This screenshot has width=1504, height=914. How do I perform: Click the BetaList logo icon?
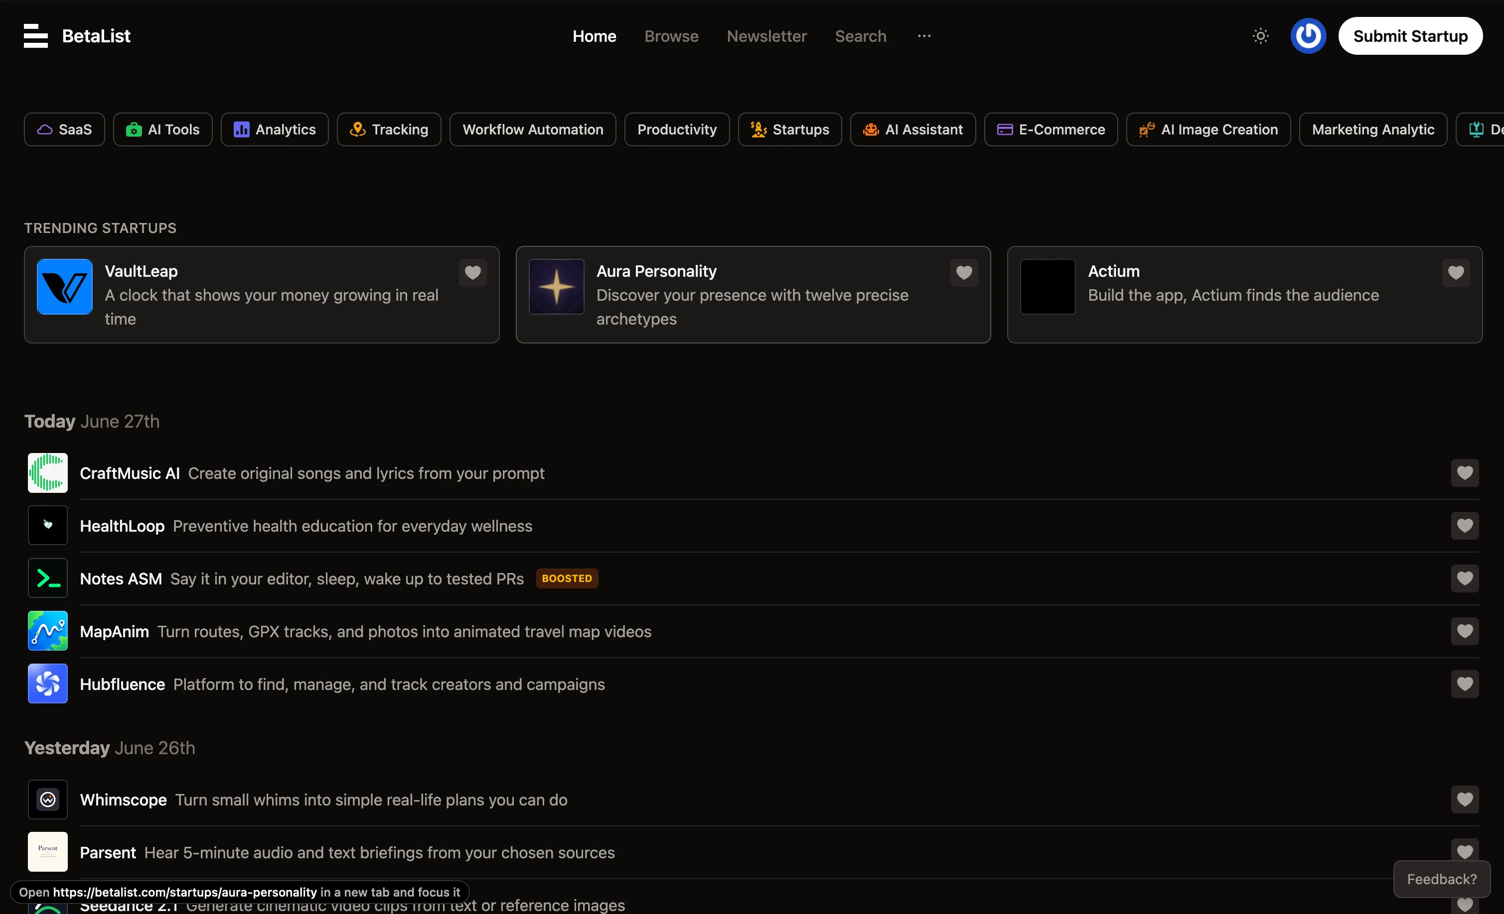(x=35, y=36)
